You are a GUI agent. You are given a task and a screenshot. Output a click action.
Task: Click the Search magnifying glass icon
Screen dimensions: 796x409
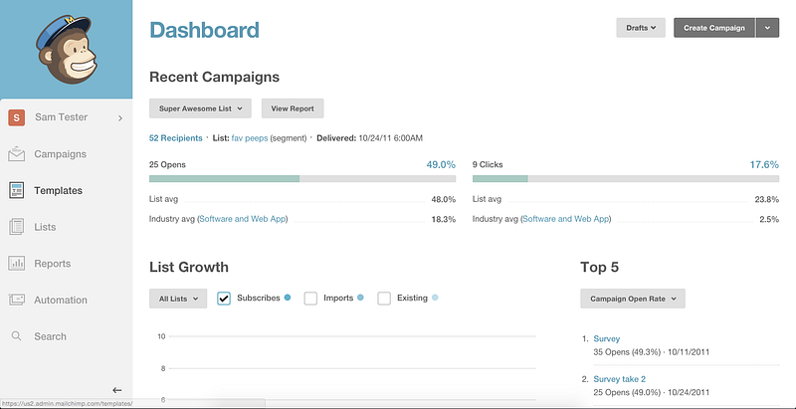click(x=17, y=336)
